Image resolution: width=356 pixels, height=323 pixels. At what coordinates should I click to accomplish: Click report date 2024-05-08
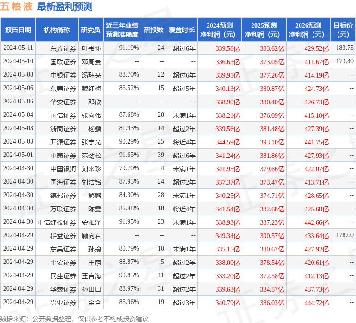[x=18, y=74]
